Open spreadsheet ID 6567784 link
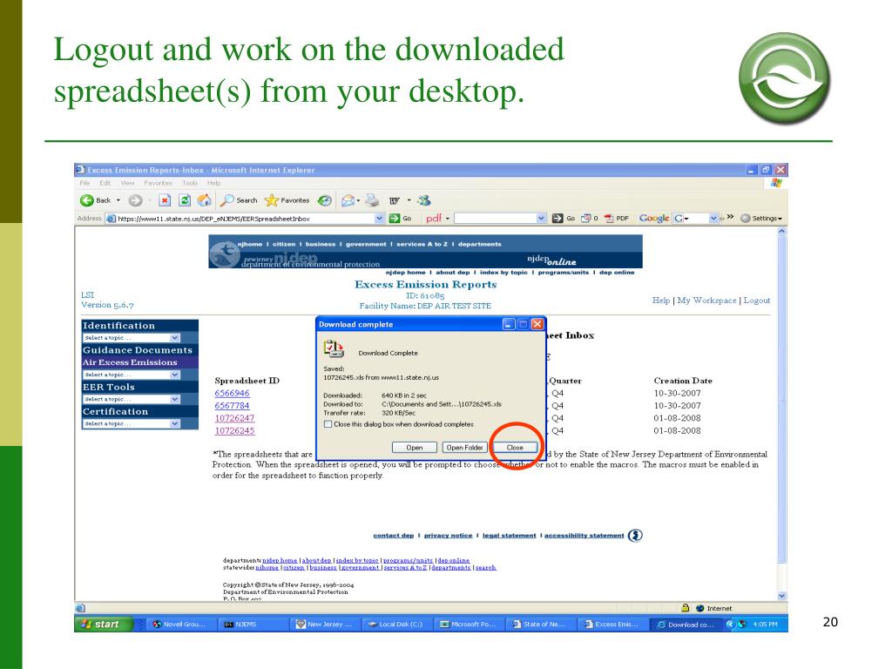This screenshot has width=892, height=669. click(232, 406)
